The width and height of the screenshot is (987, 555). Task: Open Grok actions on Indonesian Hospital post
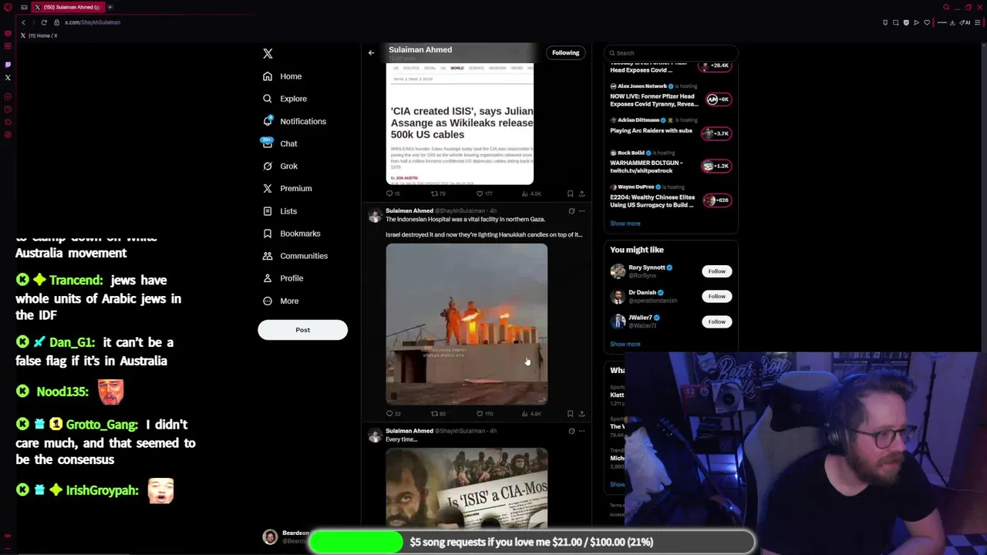571,211
